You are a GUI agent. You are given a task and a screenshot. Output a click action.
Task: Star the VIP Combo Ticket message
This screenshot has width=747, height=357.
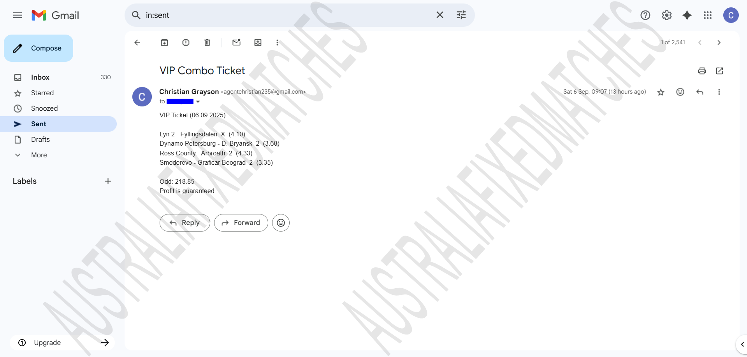coord(661,92)
